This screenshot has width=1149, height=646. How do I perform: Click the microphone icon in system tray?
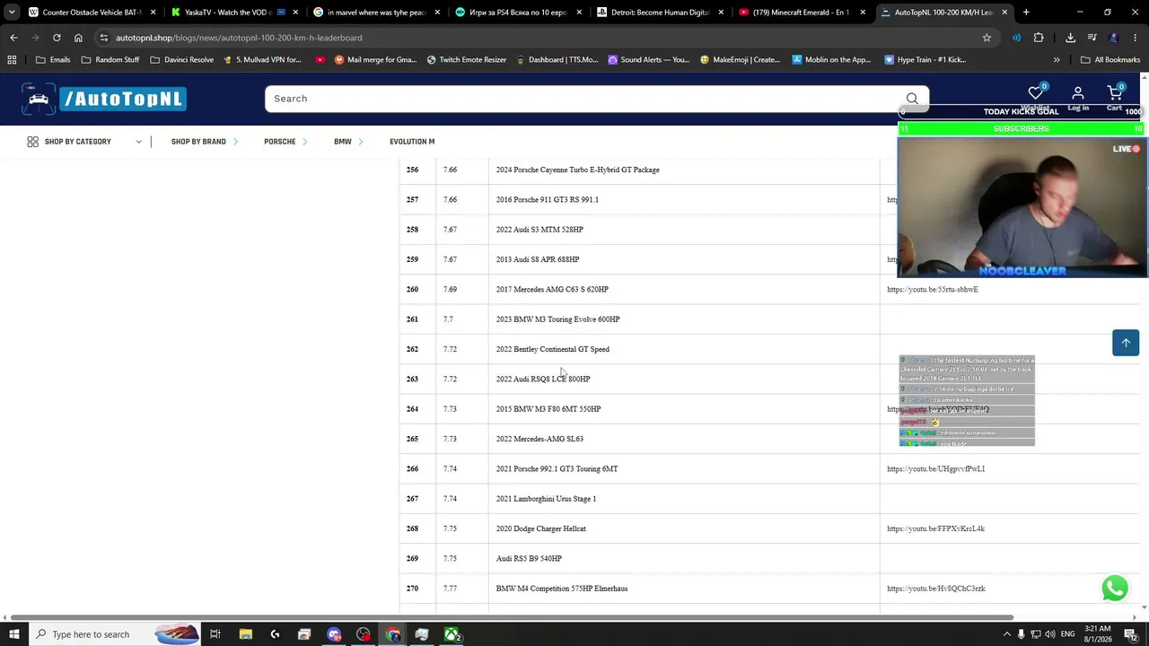click(x=1021, y=634)
